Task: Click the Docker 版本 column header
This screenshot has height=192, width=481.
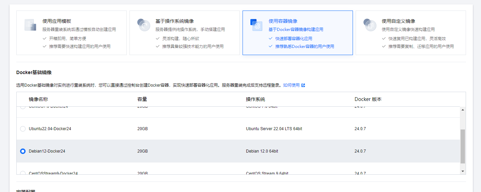Action: [x=368, y=99]
